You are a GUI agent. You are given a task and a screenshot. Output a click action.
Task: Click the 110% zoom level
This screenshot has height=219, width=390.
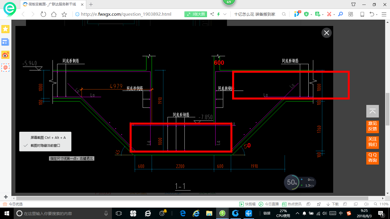click(x=382, y=204)
